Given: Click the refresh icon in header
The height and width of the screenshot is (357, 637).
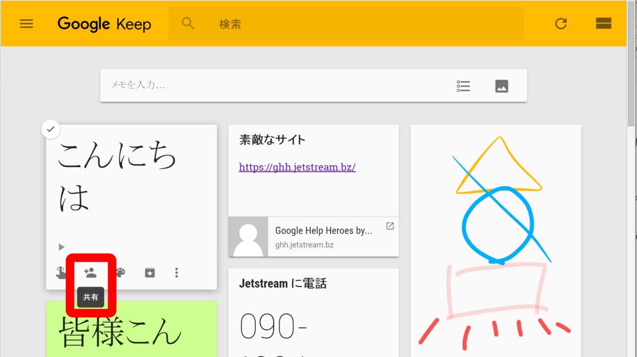Looking at the screenshot, I should click(x=561, y=24).
